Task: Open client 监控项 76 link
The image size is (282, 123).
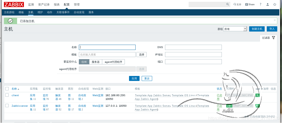Action: pyautogui.click(x=46, y=97)
